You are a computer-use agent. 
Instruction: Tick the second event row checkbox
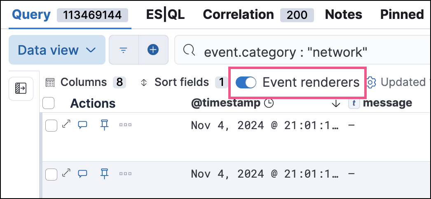[x=51, y=174]
